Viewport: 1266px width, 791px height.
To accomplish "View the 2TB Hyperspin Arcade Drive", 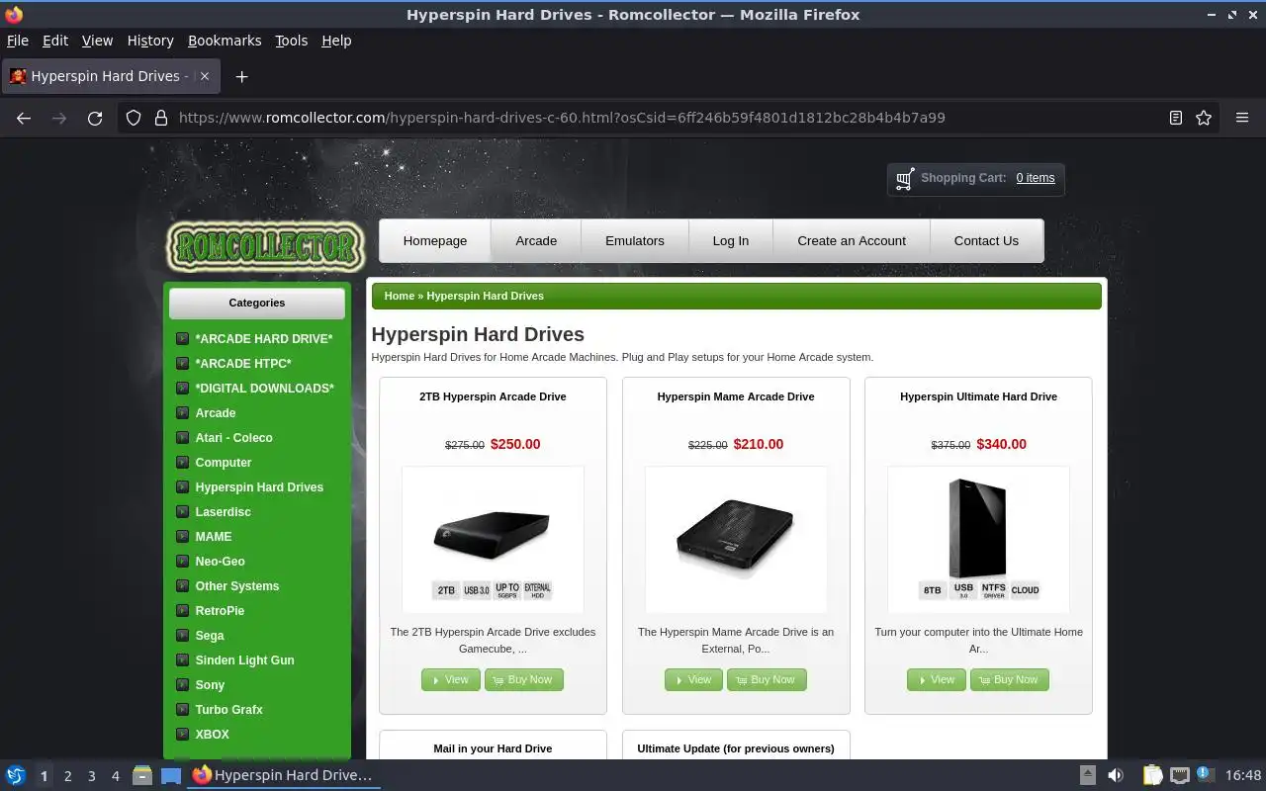I will [450, 679].
